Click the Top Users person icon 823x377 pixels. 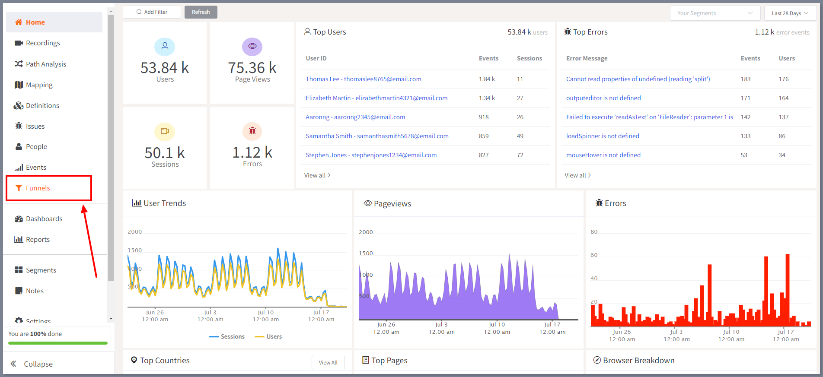pos(307,32)
